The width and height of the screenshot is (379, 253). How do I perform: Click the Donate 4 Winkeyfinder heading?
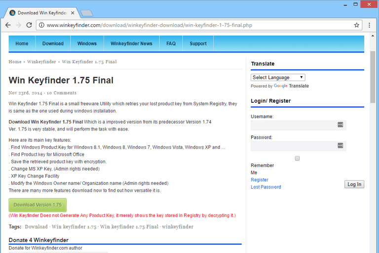38,240
